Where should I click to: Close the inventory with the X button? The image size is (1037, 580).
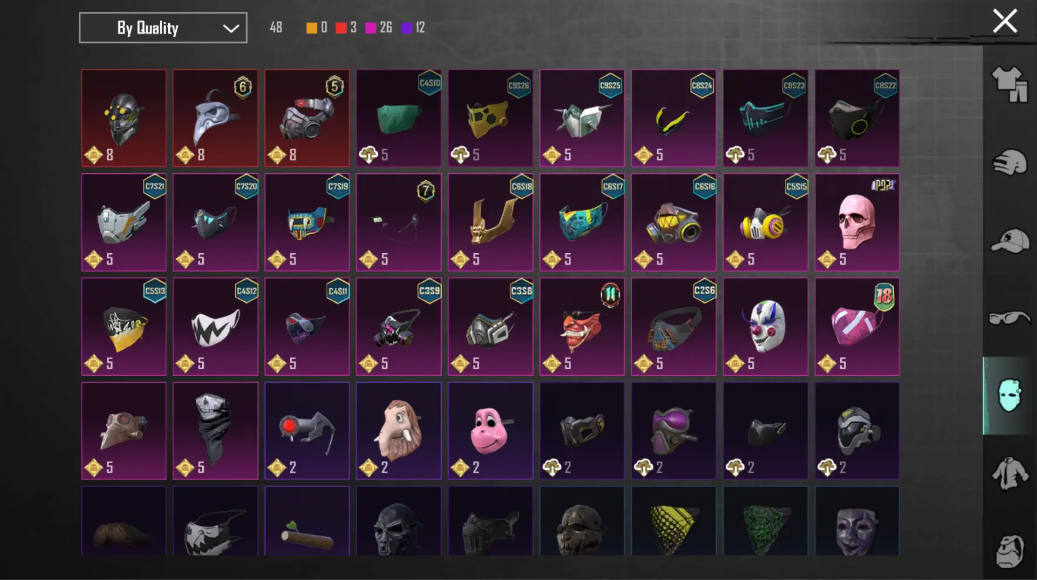coord(1005,21)
